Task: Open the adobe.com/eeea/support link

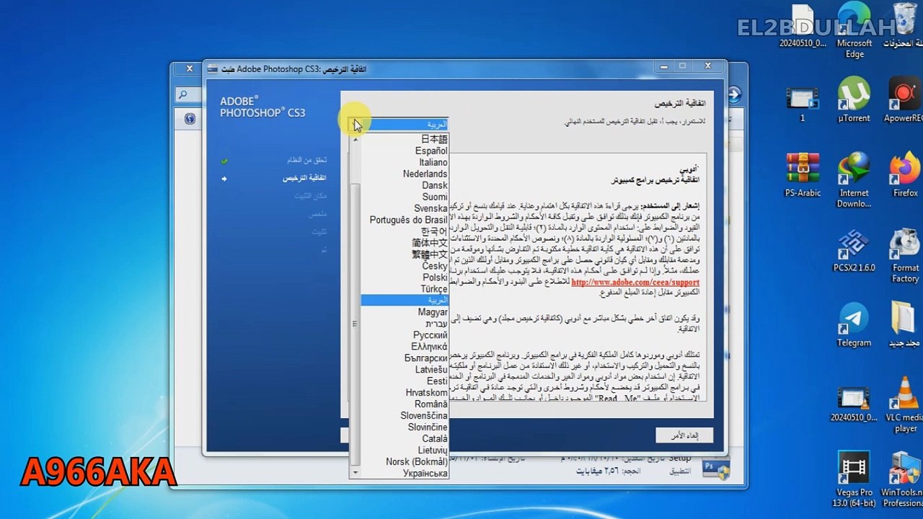Action: [635, 283]
